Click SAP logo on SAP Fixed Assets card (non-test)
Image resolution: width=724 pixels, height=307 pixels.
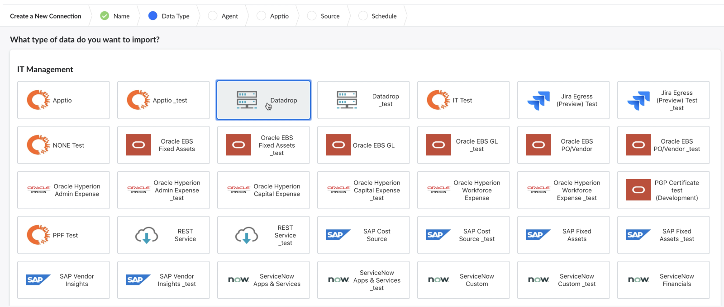coord(538,235)
